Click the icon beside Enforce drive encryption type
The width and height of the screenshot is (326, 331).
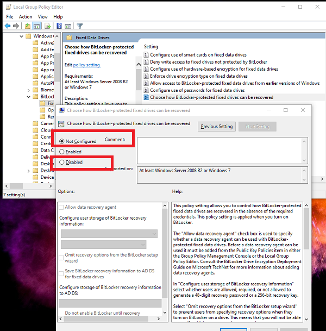coord(146,76)
